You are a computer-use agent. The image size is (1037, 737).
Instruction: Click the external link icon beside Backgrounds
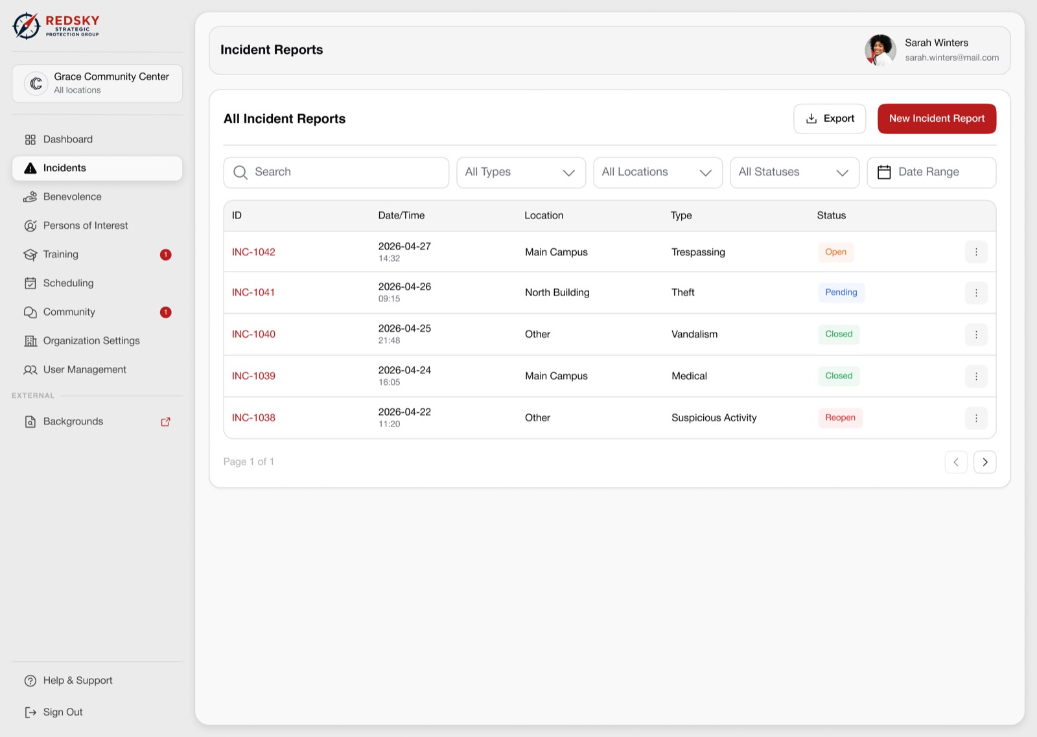coord(165,422)
